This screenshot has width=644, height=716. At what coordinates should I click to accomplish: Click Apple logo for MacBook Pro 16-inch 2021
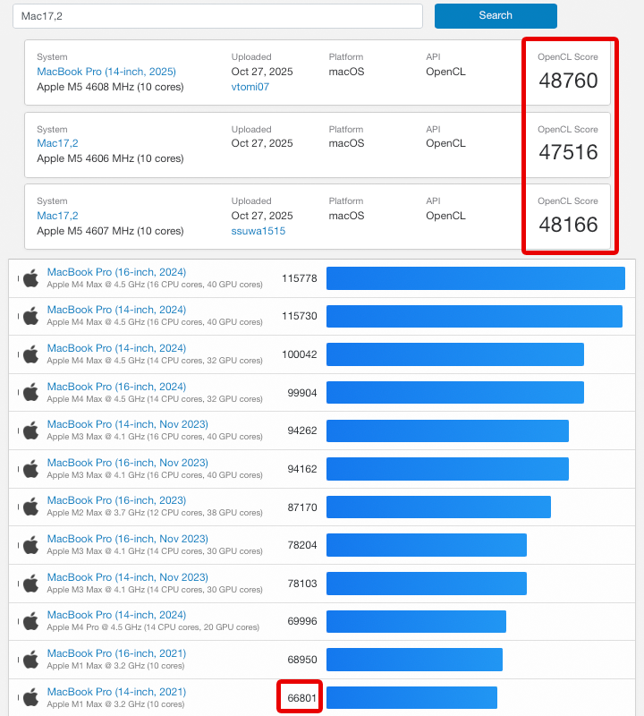pyautogui.click(x=30, y=660)
